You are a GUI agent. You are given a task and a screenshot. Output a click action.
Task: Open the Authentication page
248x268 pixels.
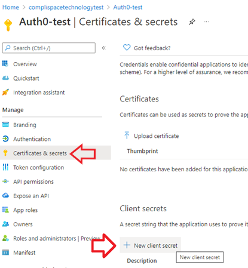[32, 139]
